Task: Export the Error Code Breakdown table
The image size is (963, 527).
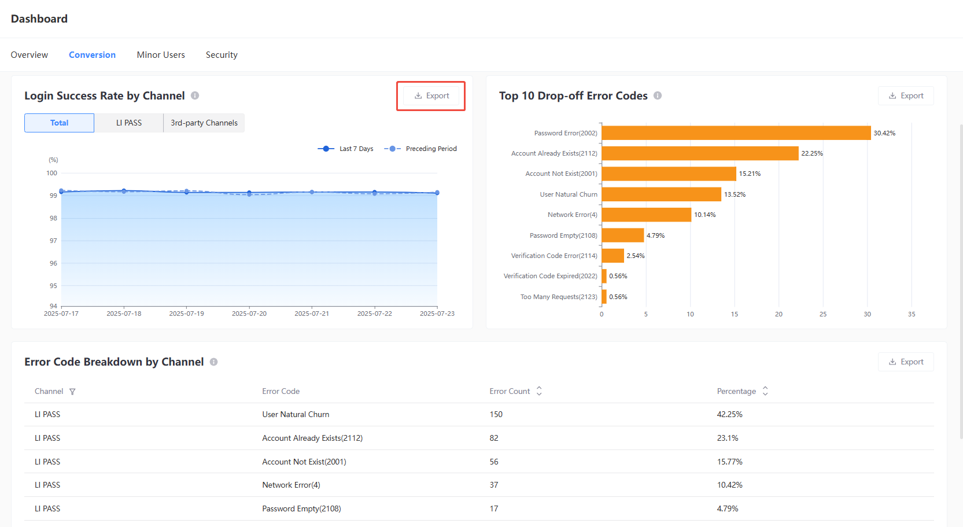Action: (x=906, y=362)
